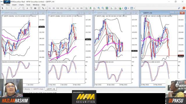The height and width of the screenshot is (104, 186).
Task: Open periodicity clock icon
Action: click(x=126, y=8)
